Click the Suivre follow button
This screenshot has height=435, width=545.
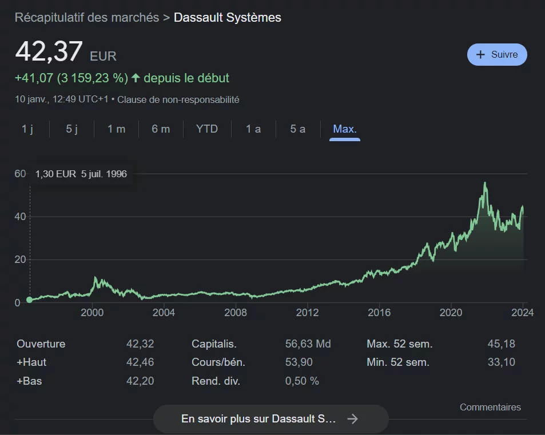(497, 54)
